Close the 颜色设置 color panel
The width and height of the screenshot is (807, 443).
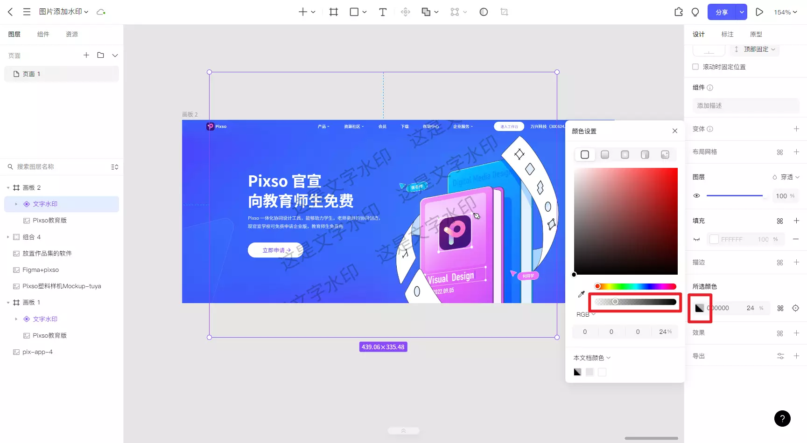[x=675, y=131]
